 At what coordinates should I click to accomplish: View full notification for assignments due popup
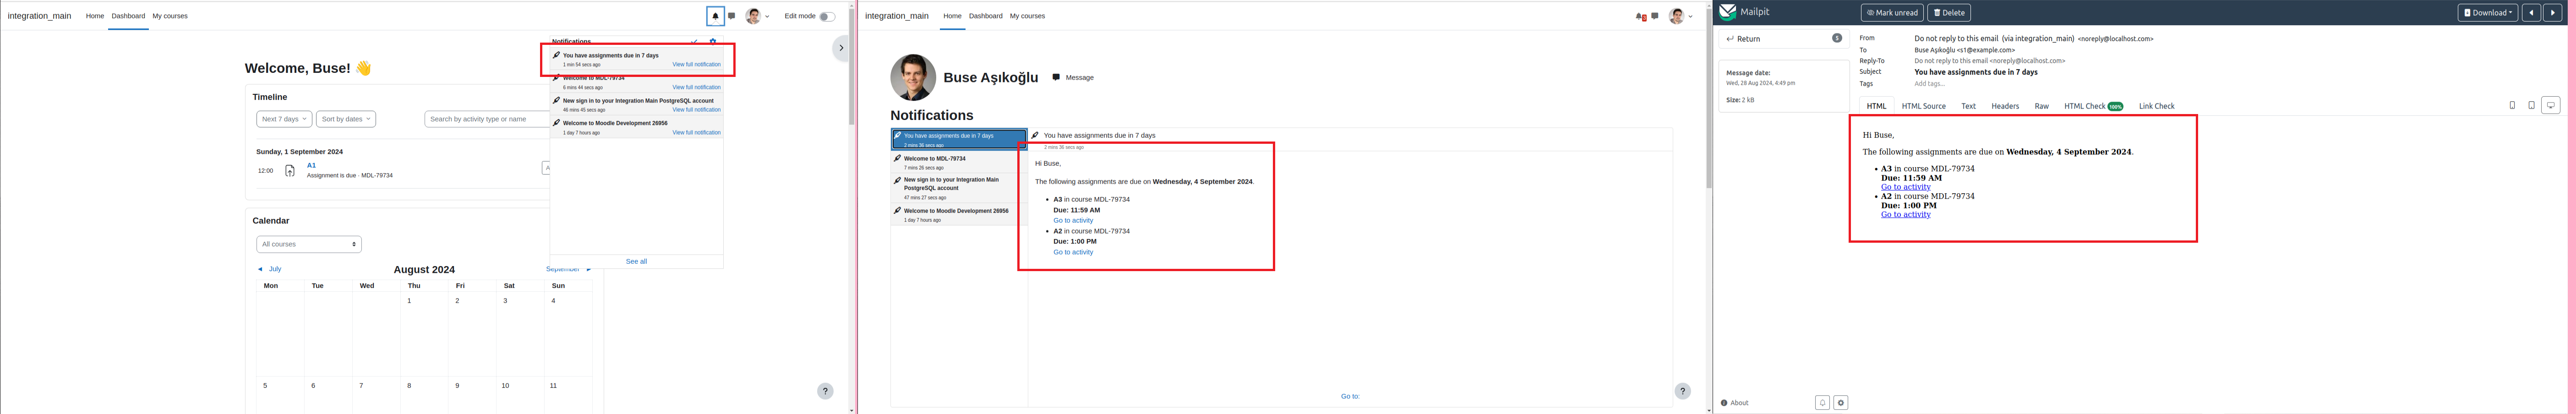tap(696, 64)
